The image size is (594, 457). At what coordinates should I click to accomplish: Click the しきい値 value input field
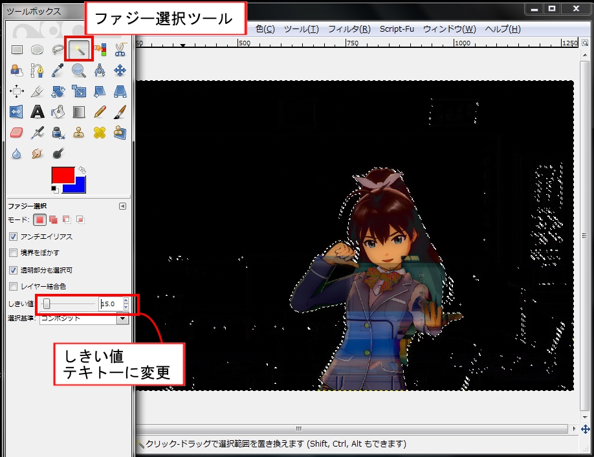(x=110, y=304)
